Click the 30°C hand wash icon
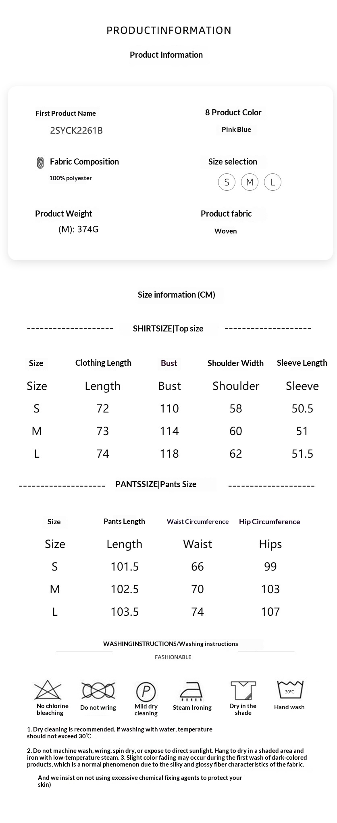The height and width of the screenshot is (823, 337). point(289,690)
